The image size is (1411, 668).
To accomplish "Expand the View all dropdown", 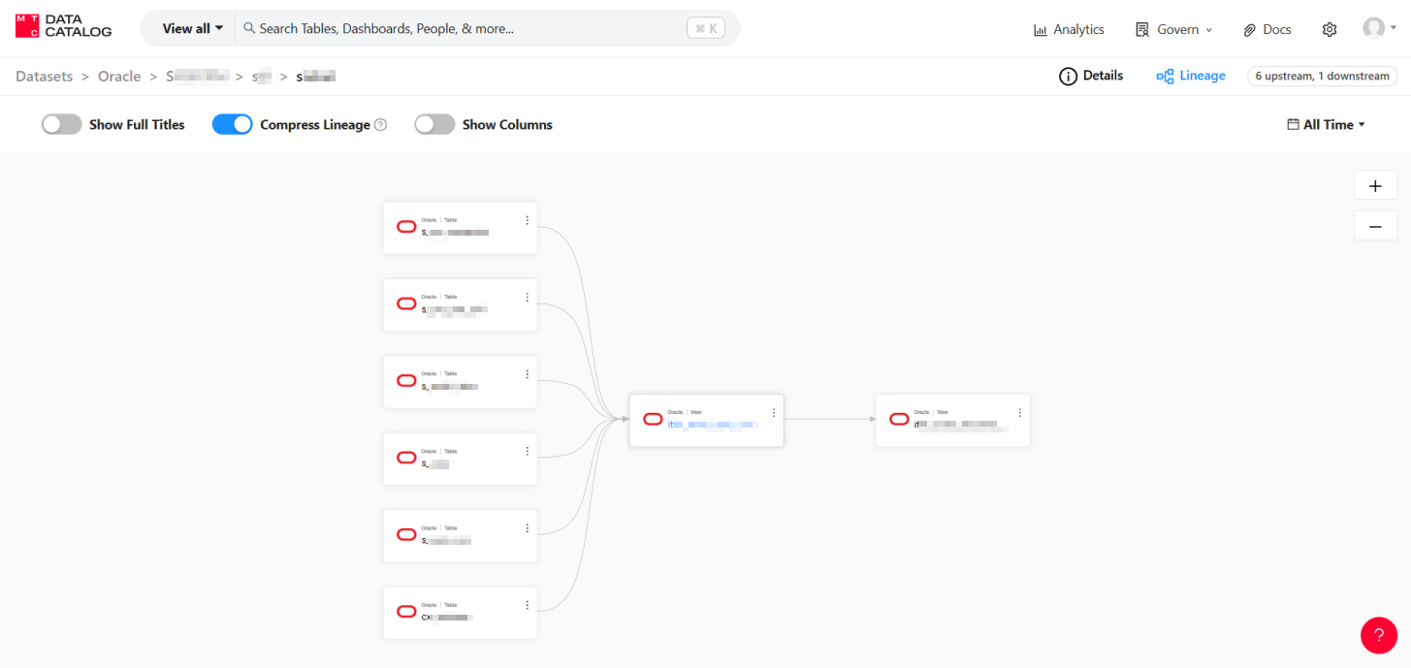I will [192, 29].
